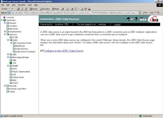Click the Logout link
163x118 pixels.
pos(117,24)
